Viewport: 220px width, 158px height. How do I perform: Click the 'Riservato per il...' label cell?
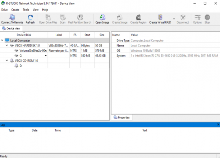coord(59,51)
